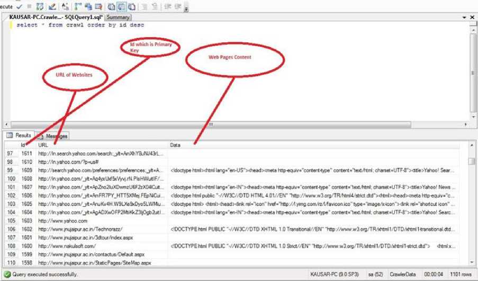The height and width of the screenshot is (281, 478).
Task: Decrease indent of the selected lines
Action: 168,6
